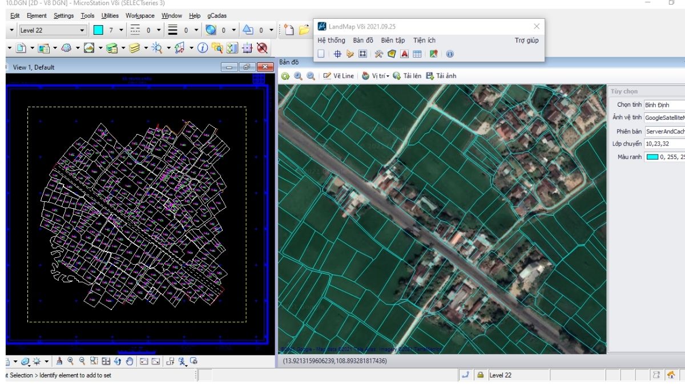The image size is (685, 385).
Task: Open Biên tập menu in LandMap
Action: coord(393,40)
